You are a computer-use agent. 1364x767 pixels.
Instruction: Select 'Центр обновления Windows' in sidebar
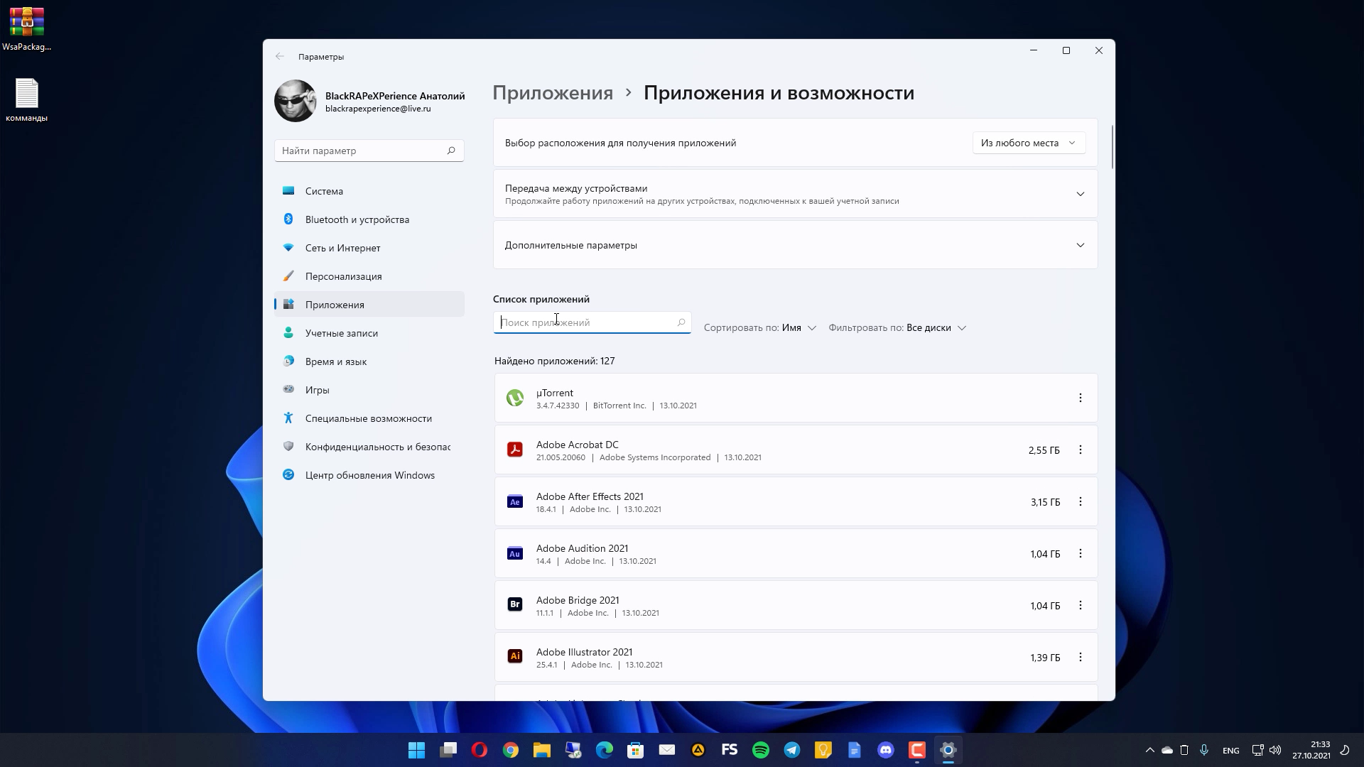(369, 475)
